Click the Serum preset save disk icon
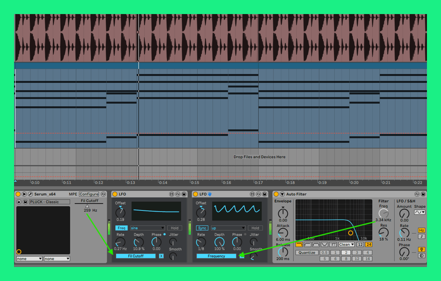Viewport: 441px width, 281px height. [x=25, y=202]
